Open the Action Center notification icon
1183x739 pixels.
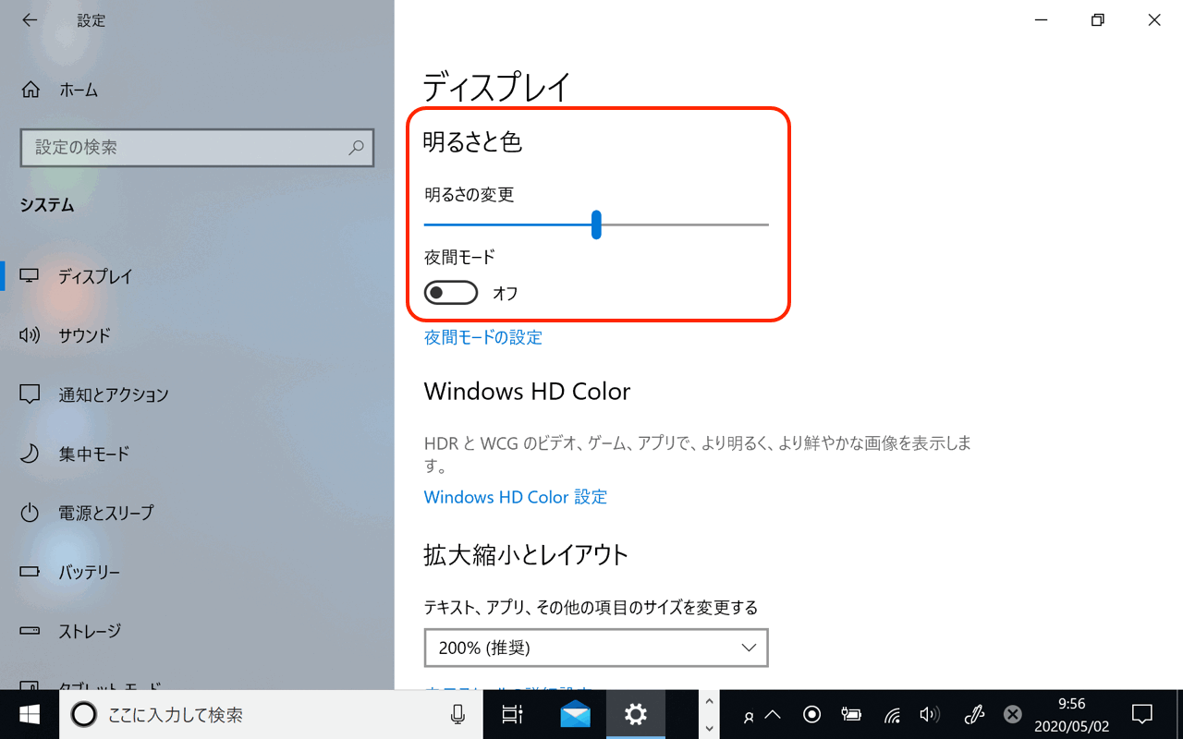pyautogui.click(x=1142, y=714)
